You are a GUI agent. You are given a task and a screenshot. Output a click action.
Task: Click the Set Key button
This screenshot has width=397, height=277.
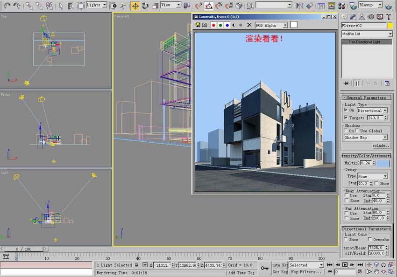point(280,272)
